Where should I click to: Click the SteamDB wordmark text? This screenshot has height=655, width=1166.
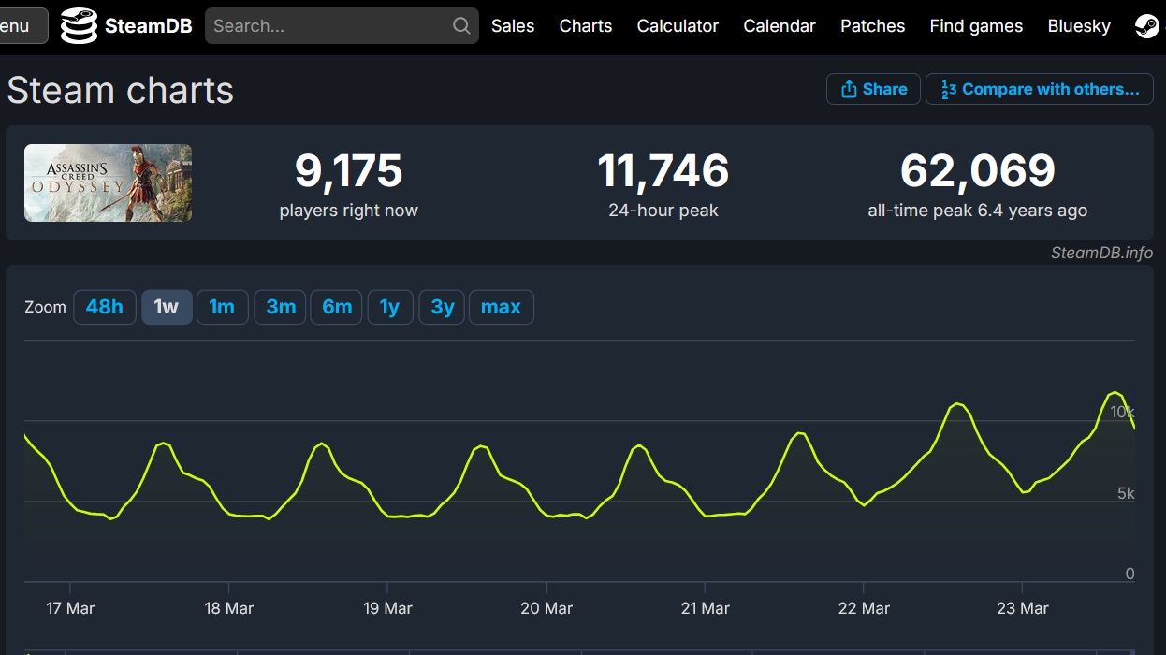[x=149, y=26]
